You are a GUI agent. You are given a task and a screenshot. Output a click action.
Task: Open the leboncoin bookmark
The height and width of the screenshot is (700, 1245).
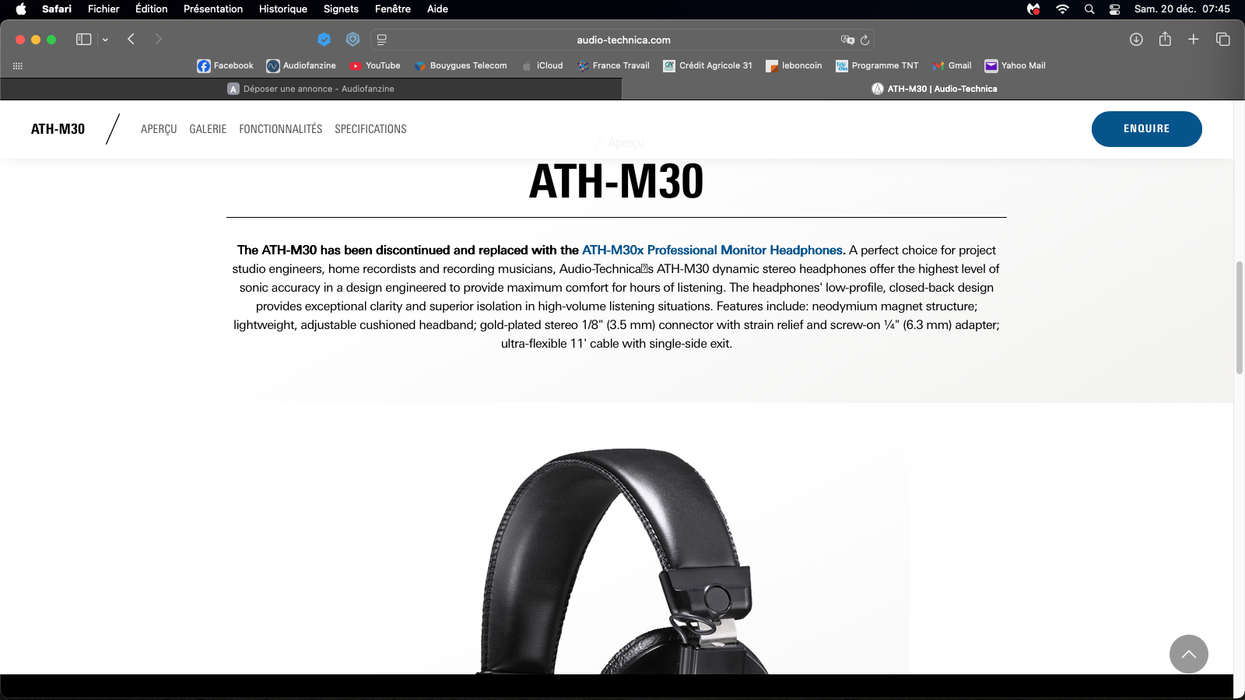click(x=794, y=66)
